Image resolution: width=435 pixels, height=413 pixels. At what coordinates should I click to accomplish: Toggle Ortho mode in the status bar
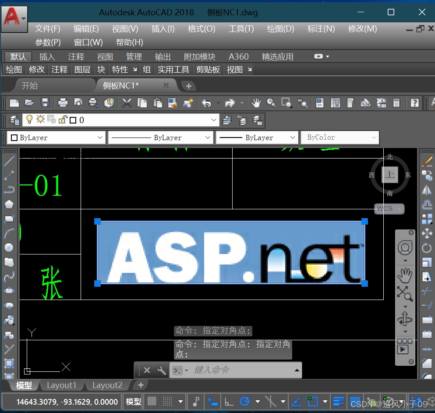(229, 401)
